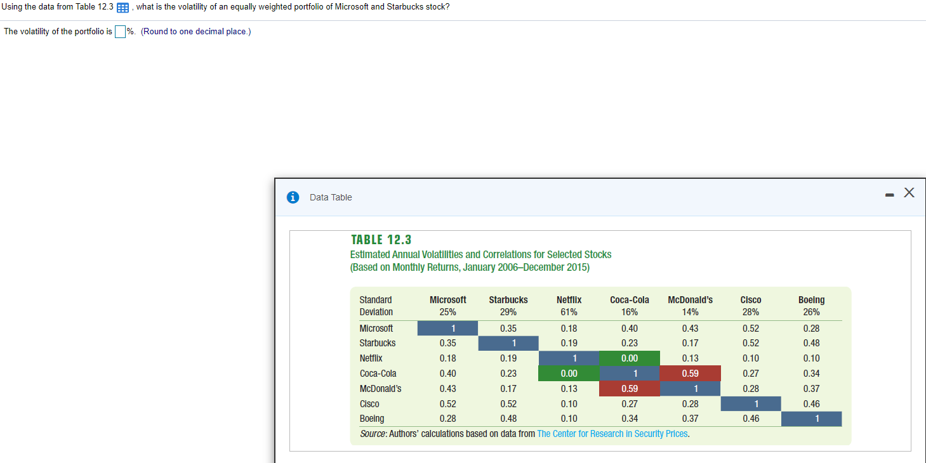
Task: Click the highlighted Cisco diagonal cell
Action: [751, 403]
